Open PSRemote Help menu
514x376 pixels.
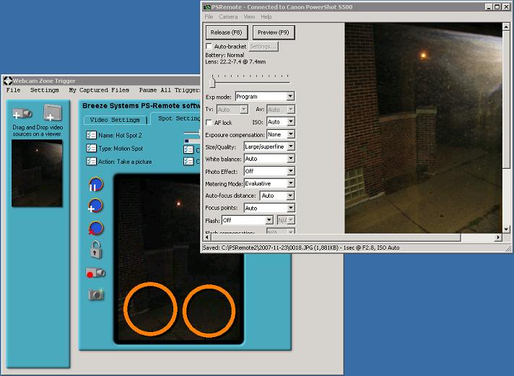pos(266,17)
